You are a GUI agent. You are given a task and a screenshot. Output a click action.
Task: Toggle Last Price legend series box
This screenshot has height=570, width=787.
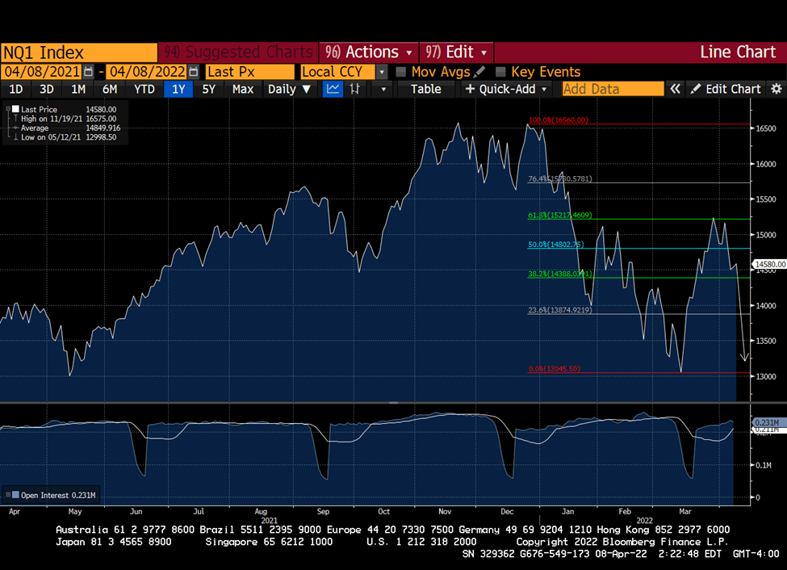point(15,109)
